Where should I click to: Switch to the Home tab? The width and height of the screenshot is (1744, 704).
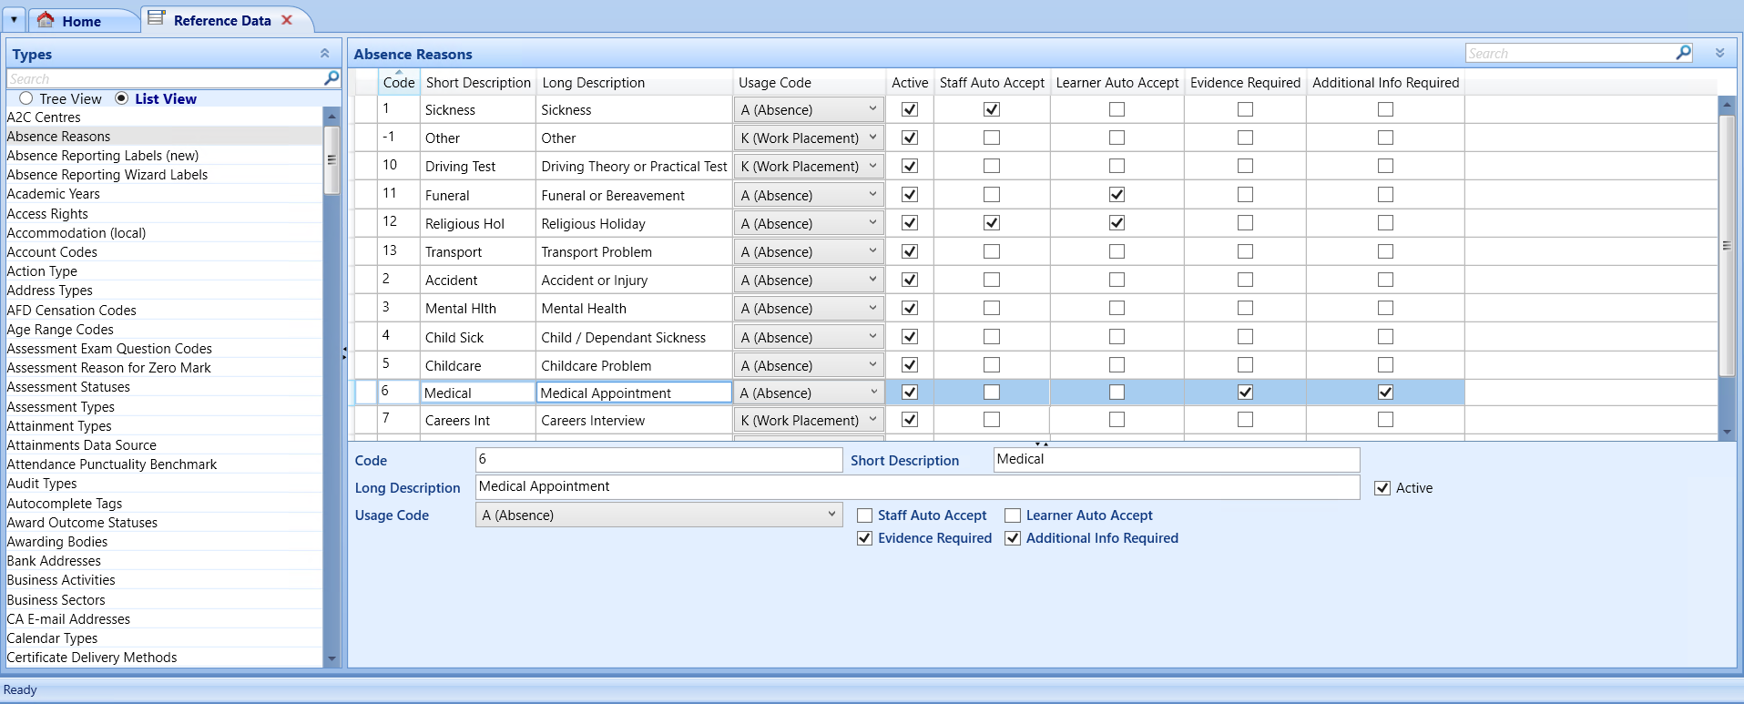[80, 21]
